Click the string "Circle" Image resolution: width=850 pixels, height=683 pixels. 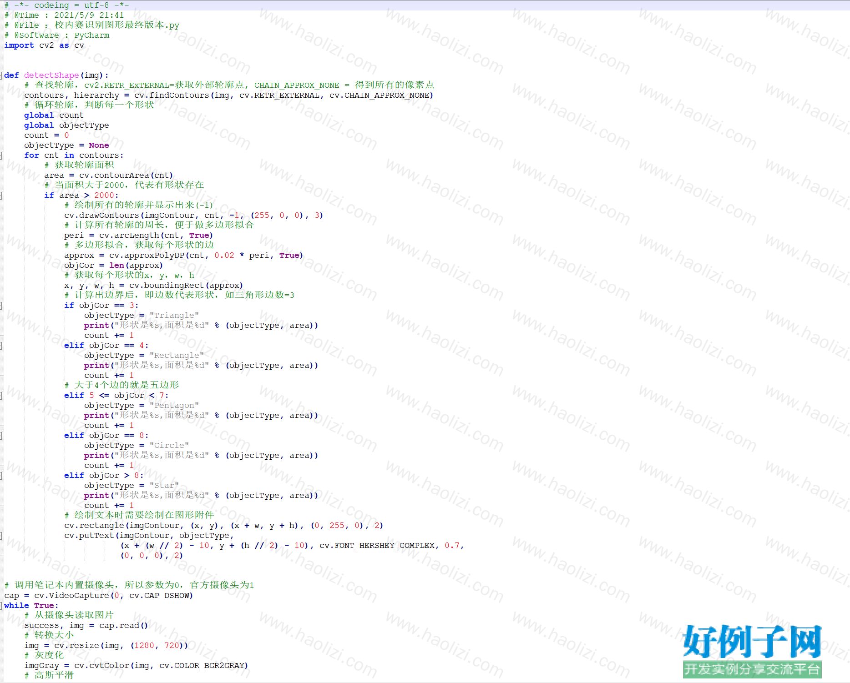tap(169, 446)
